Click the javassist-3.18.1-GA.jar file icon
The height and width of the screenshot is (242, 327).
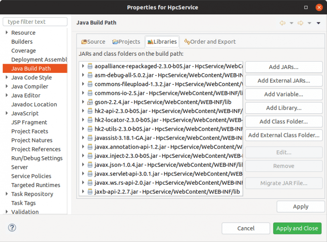pos(90,138)
